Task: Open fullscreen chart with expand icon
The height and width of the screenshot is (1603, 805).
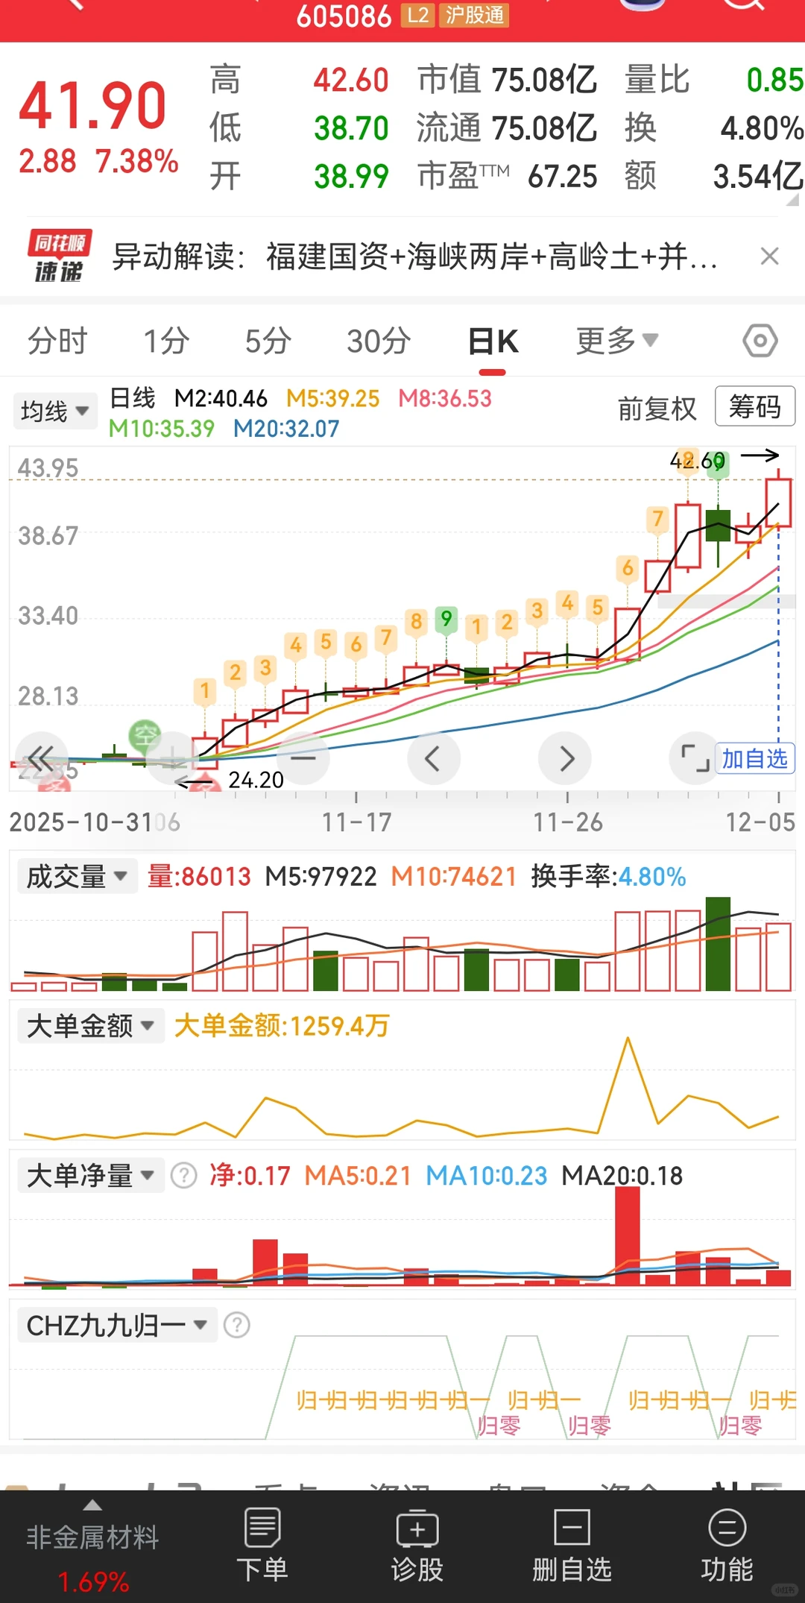Action: pos(695,758)
